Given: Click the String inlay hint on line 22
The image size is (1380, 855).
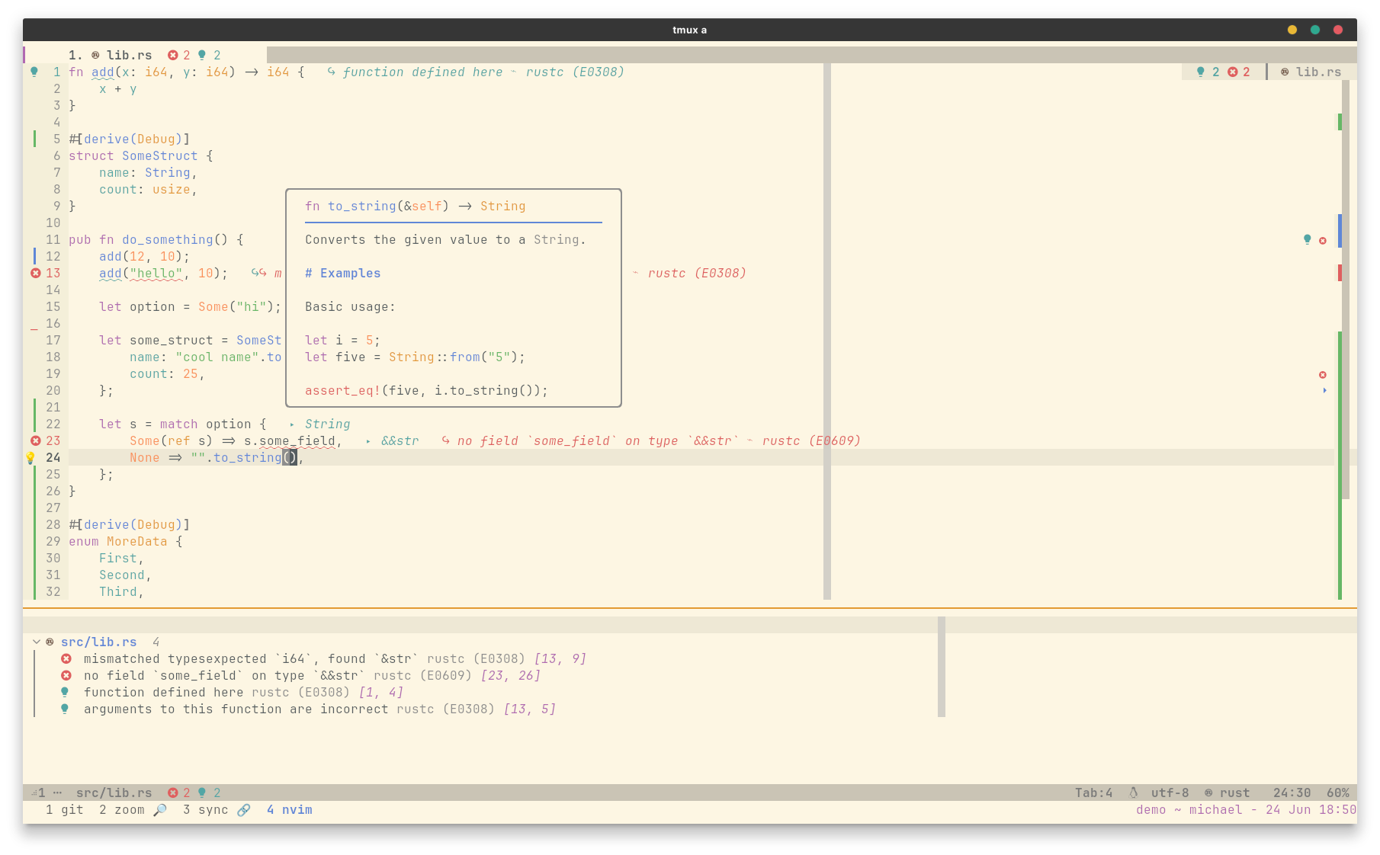Looking at the screenshot, I should tap(328, 424).
